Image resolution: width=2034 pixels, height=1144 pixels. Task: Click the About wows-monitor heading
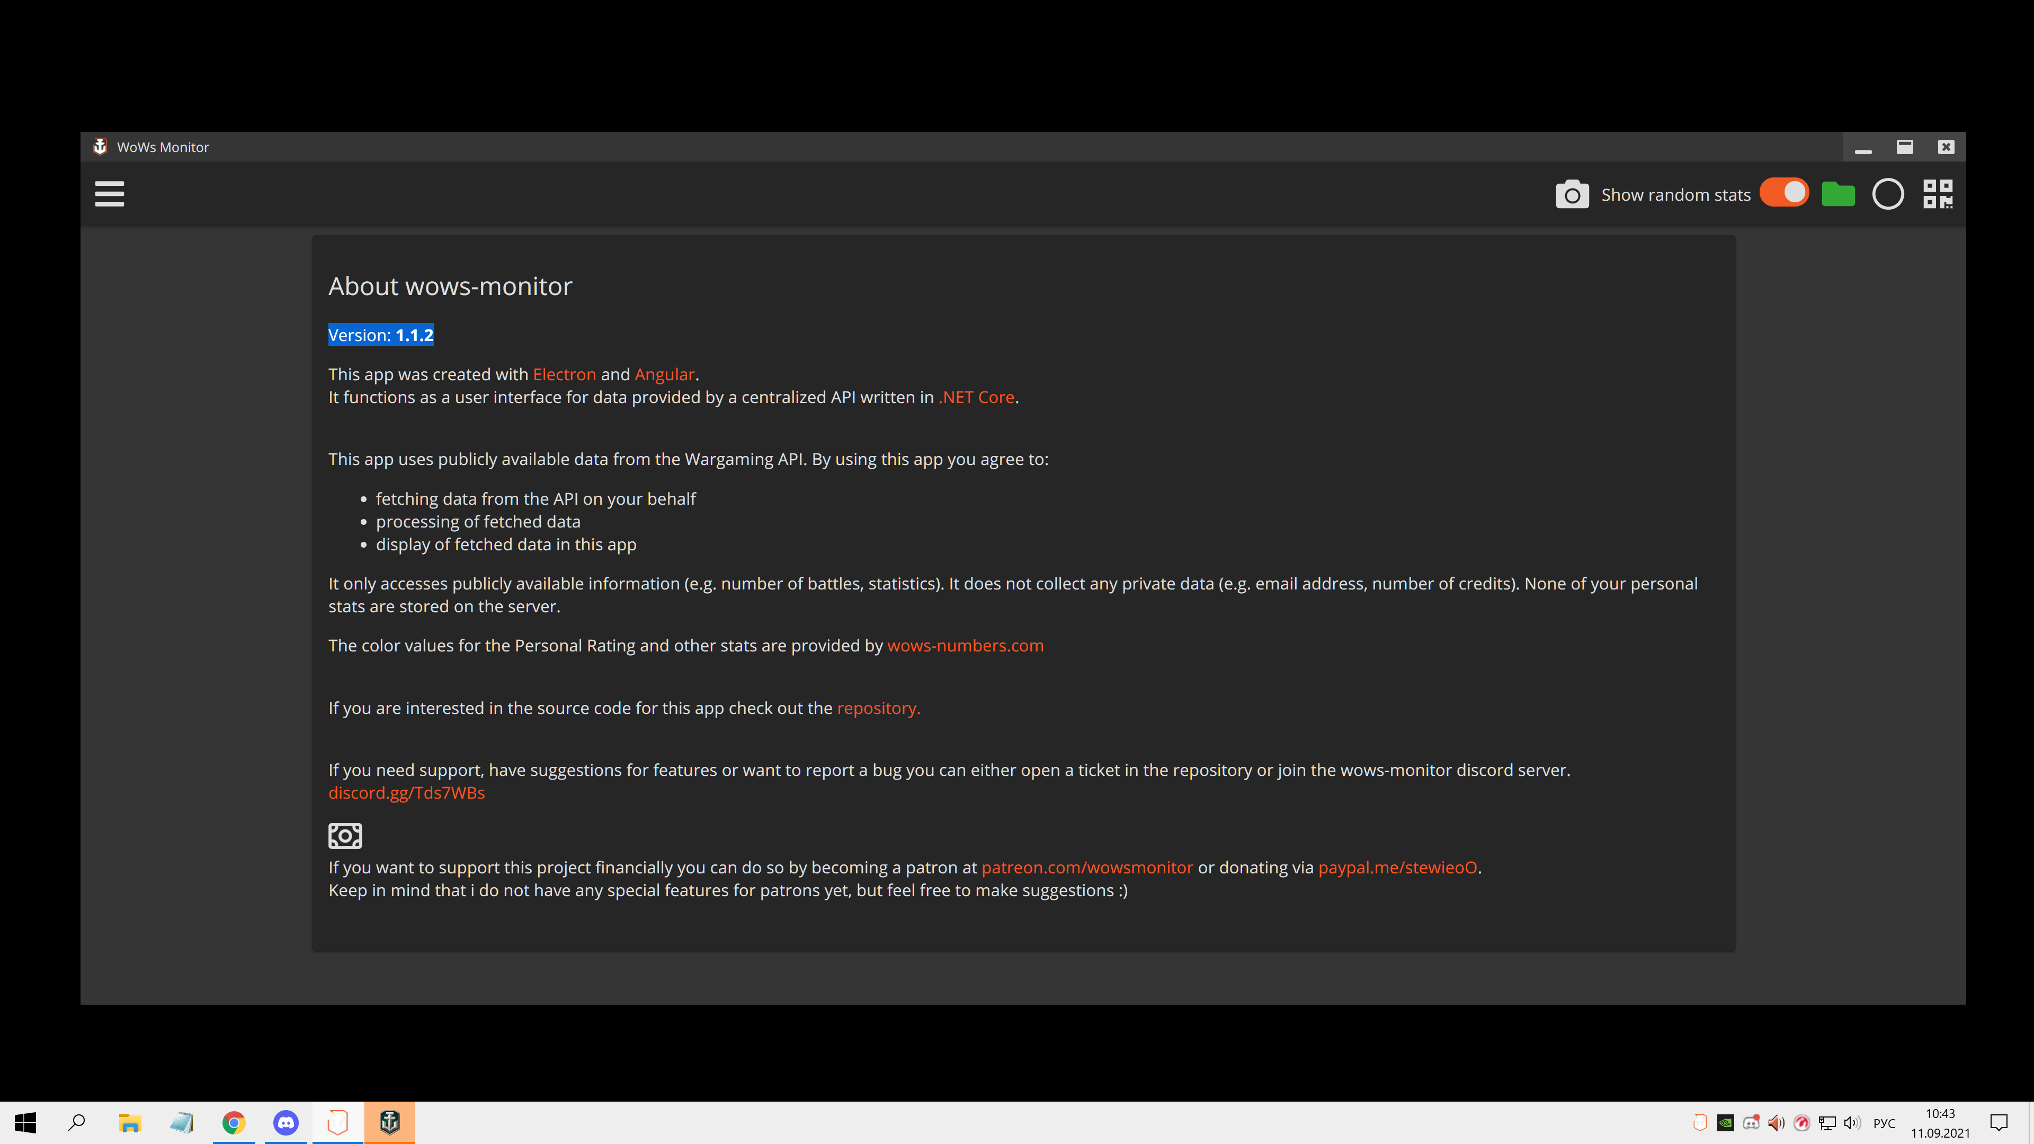click(x=450, y=286)
